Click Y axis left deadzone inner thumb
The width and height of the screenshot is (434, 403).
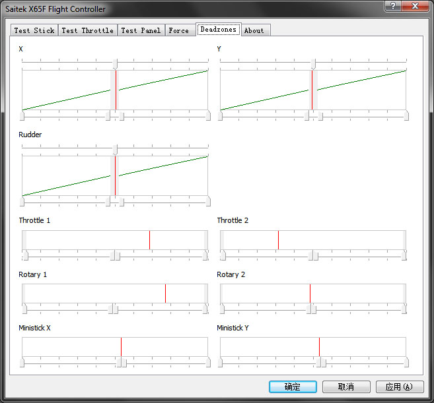pos(307,115)
